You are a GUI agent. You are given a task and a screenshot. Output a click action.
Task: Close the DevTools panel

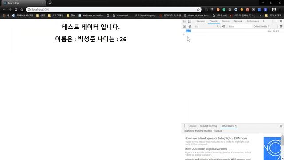281,21
